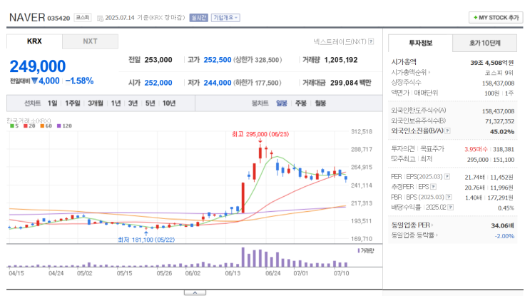
Task: Click the green plus on MY STOCK 추가
Action: (475, 18)
